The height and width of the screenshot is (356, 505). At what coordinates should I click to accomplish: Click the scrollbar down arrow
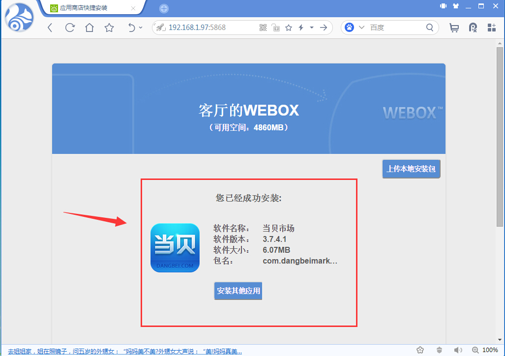(x=500, y=340)
